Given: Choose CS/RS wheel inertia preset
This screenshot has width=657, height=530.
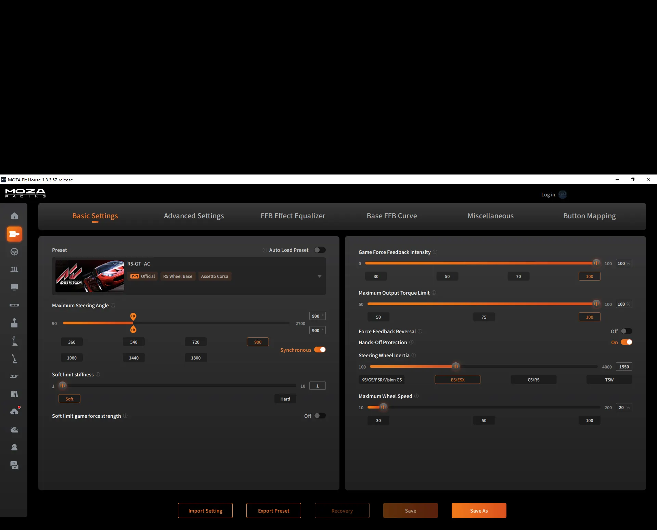Looking at the screenshot, I should click(533, 380).
